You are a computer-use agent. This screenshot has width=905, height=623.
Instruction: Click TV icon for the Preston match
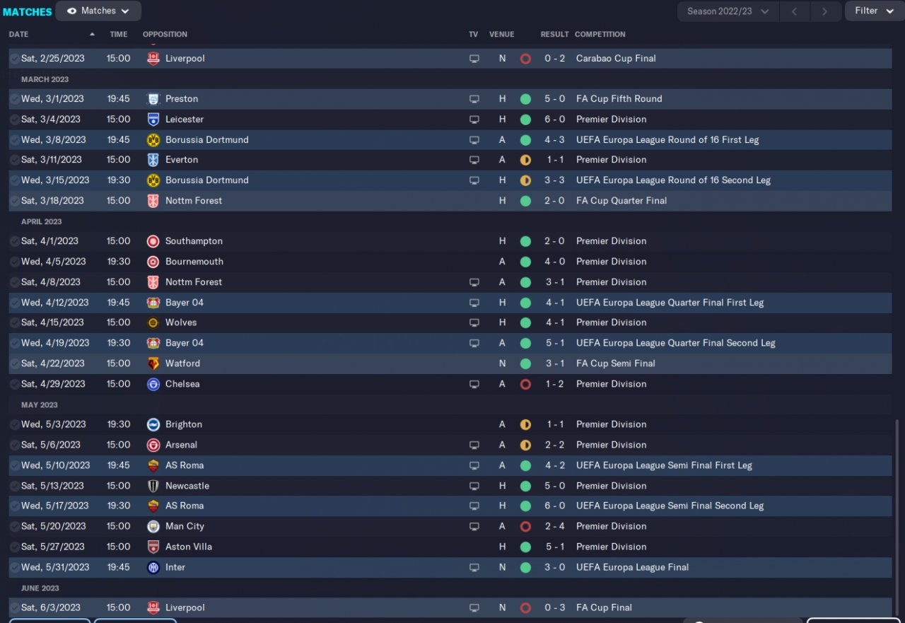click(x=474, y=99)
